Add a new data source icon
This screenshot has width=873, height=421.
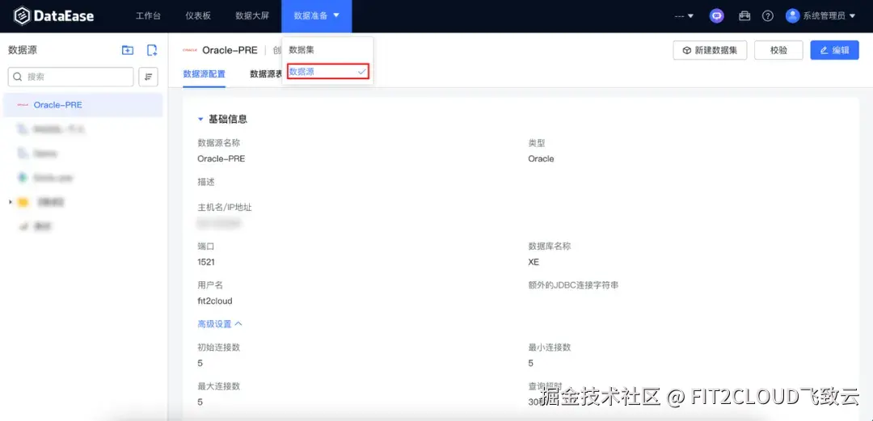pos(151,50)
